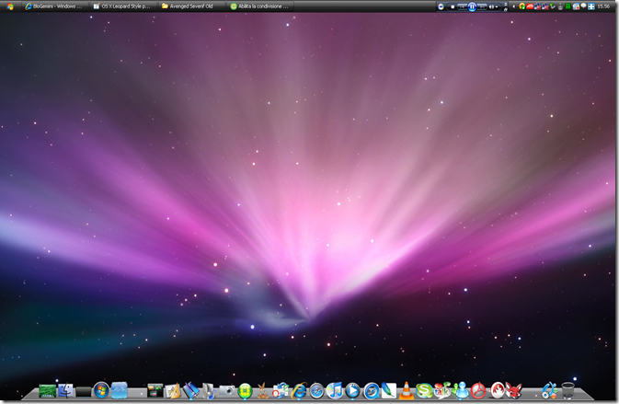Image resolution: width=619 pixels, height=404 pixels.
Task: Open the Finder icon in the dock
Action: click(65, 391)
